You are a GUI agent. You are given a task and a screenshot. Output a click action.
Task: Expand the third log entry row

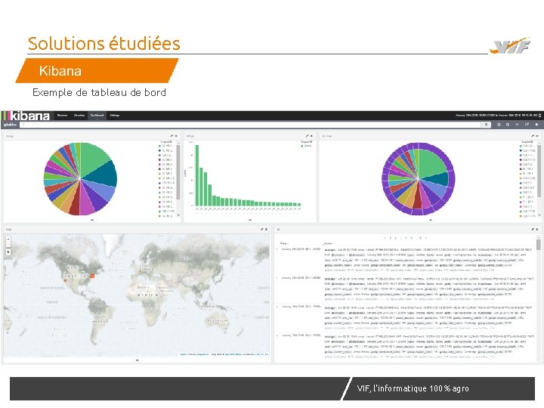pos(277,307)
